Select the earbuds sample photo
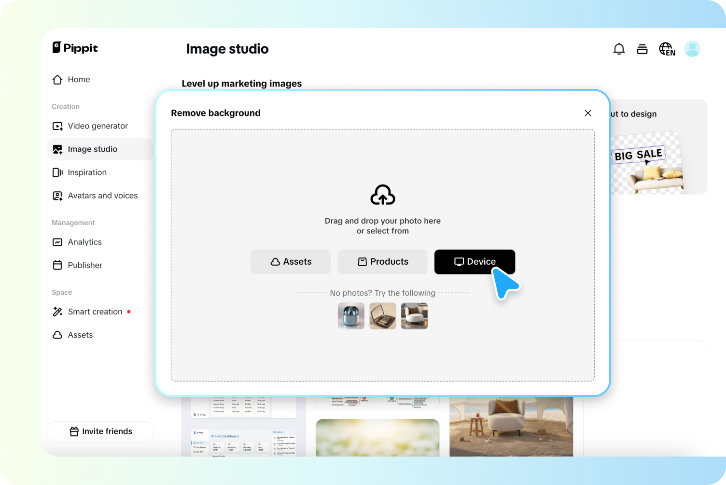 click(x=351, y=316)
